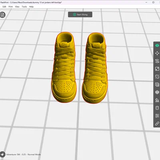The width and height of the screenshot is (160, 160).
Task: Open the Supports tool icon
Action: (157, 100)
